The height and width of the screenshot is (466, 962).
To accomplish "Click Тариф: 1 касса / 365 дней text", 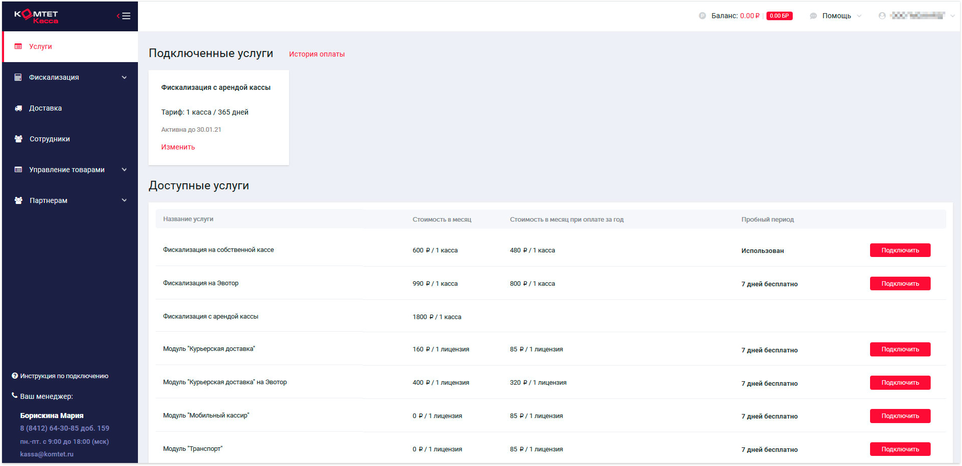I will [x=205, y=112].
